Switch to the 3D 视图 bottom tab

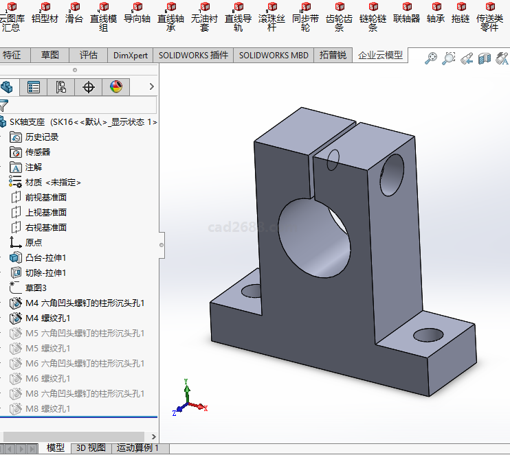(91, 448)
